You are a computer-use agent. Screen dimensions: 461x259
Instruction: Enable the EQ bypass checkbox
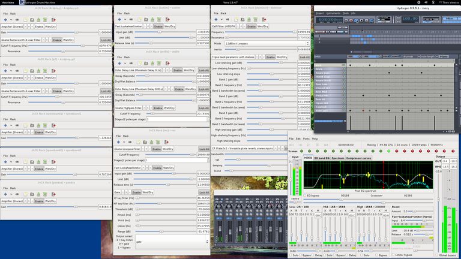coord(305,195)
